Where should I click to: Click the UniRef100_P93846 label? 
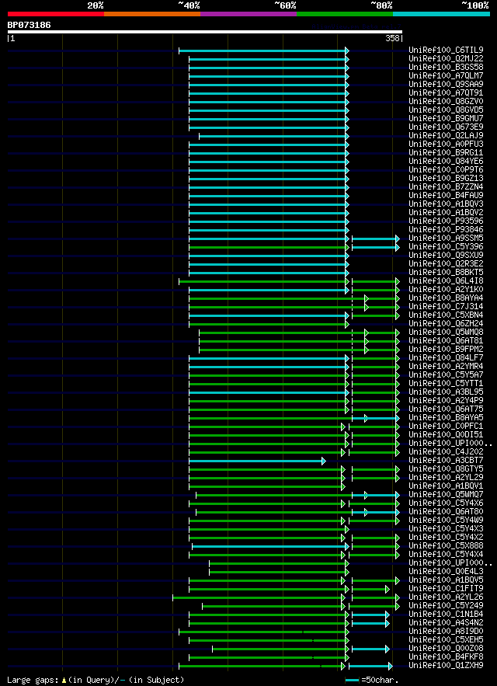[x=446, y=230]
